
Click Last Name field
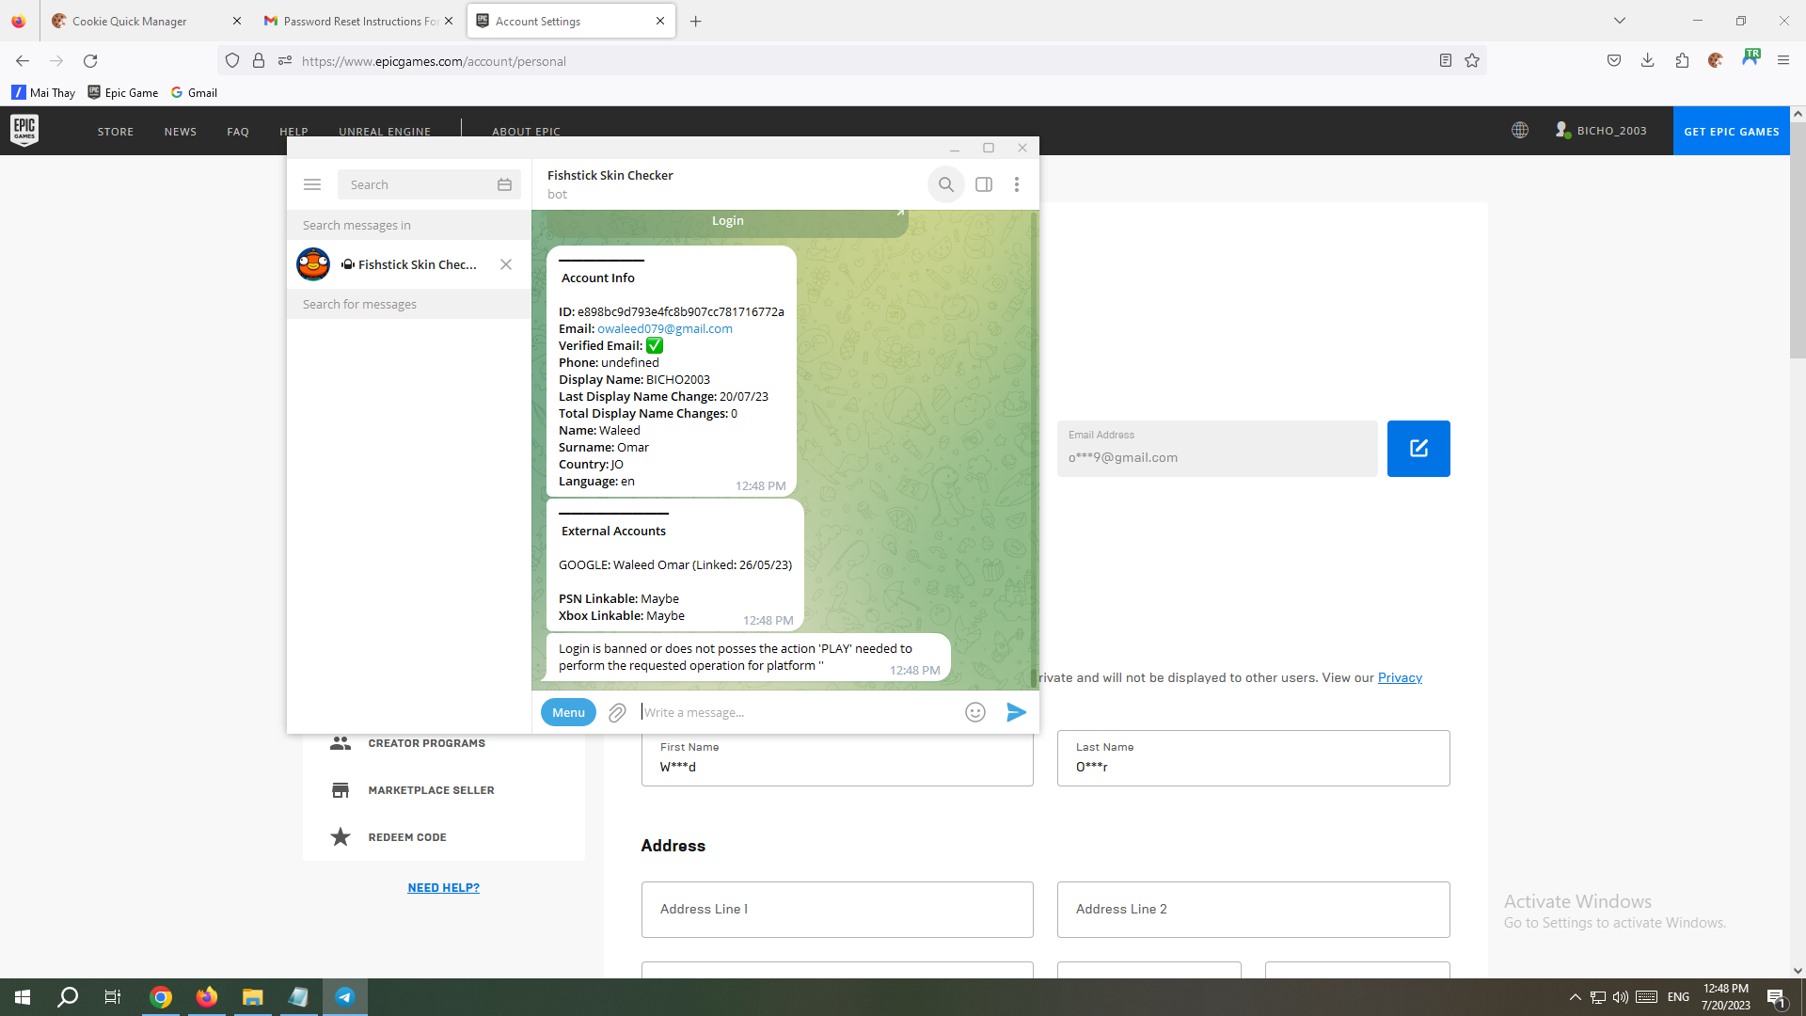(x=1253, y=758)
